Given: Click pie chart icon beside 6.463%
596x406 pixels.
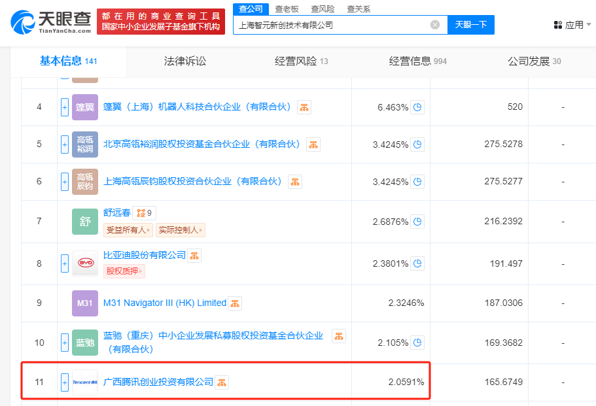Looking at the screenshot, I should (x=417, y=107).
